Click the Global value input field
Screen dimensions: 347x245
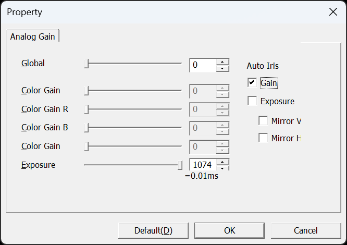203,65
